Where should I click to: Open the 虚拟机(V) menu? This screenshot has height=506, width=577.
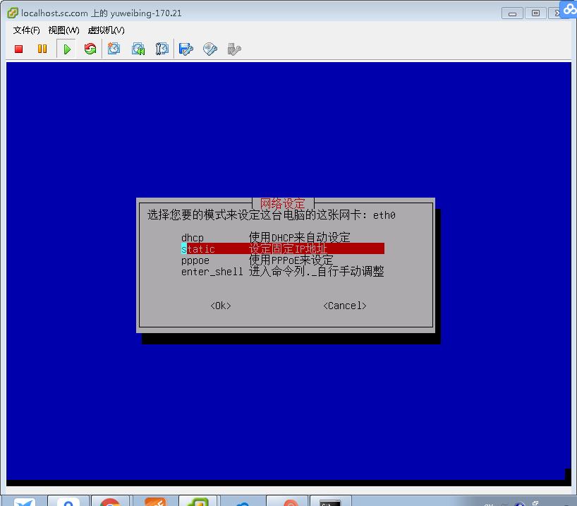(106, 30)
